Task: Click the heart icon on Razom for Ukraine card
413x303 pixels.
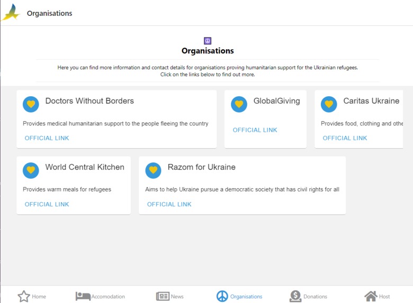Action: coord(153,170)
